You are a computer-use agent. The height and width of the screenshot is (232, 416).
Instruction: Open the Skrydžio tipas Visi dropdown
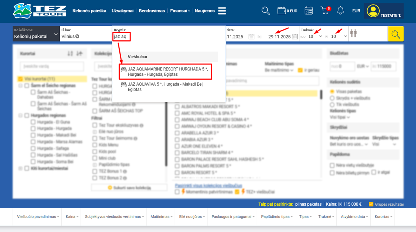(385, 144)
